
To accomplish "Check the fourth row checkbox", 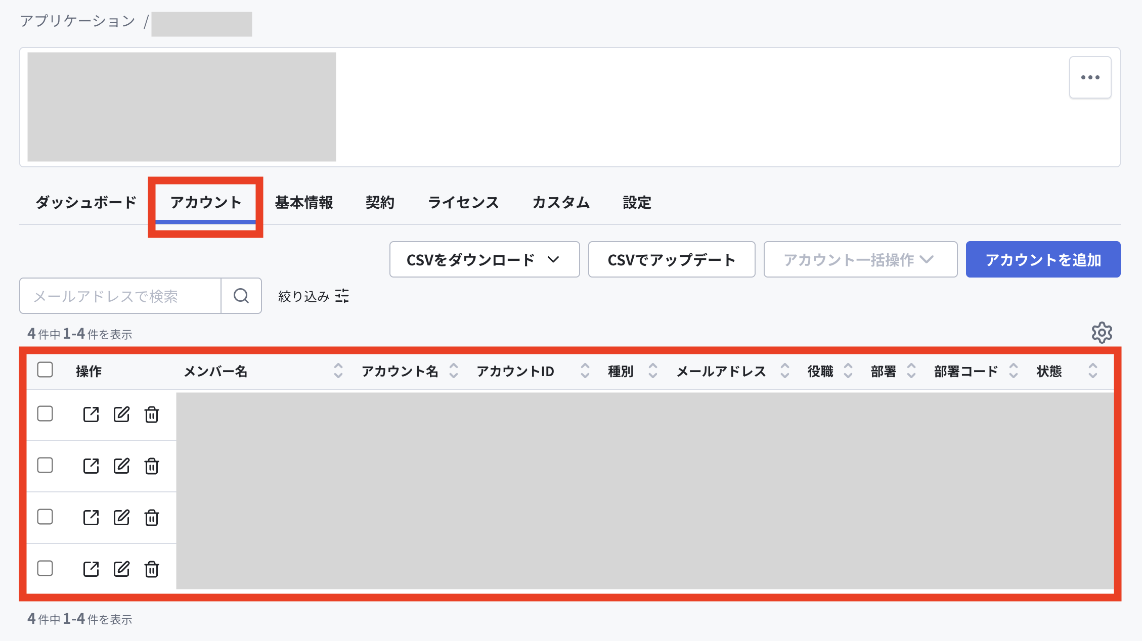I will coord(45,568).
